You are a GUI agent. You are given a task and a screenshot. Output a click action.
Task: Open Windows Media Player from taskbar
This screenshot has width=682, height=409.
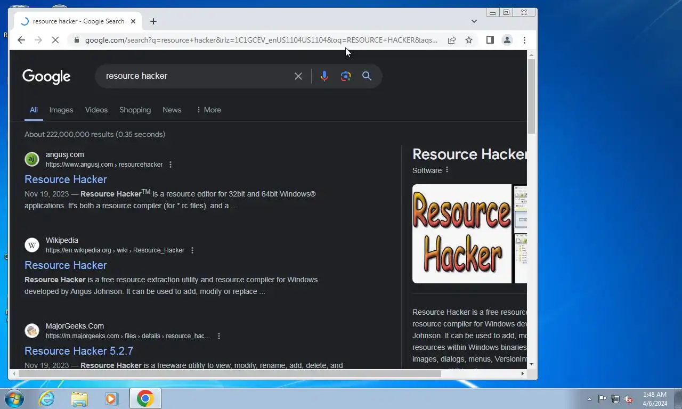tap(111, 398)
